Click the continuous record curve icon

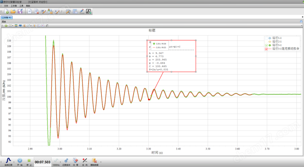[8, 161]
